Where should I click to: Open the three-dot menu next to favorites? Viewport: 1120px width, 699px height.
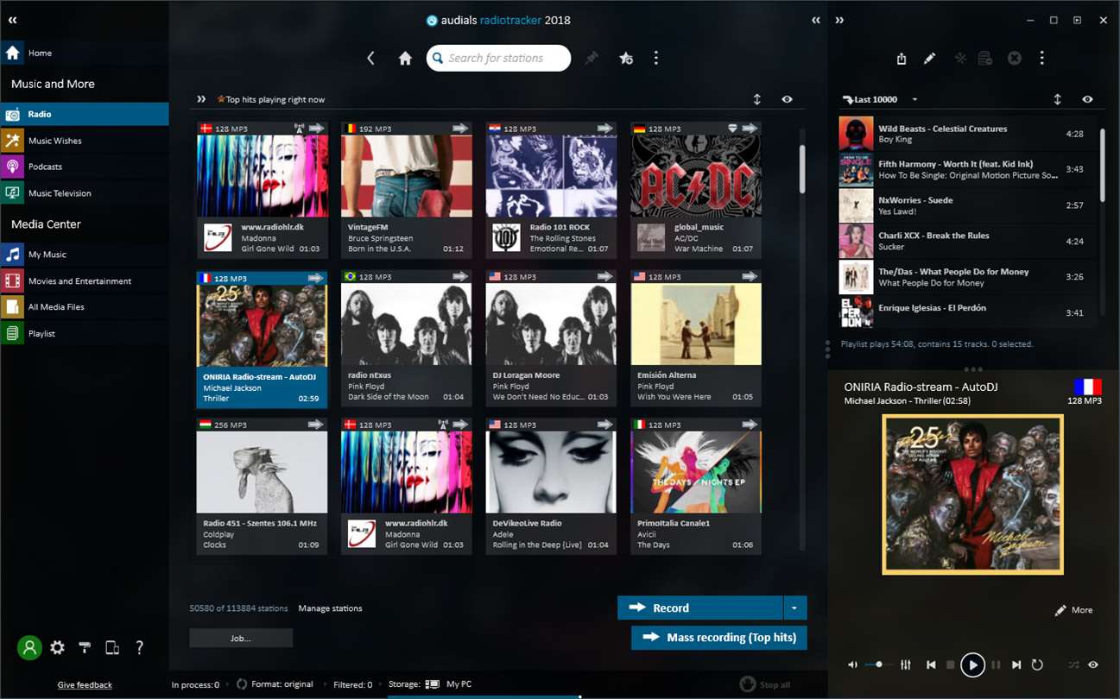pyautogui.click(x=656, y=58)
